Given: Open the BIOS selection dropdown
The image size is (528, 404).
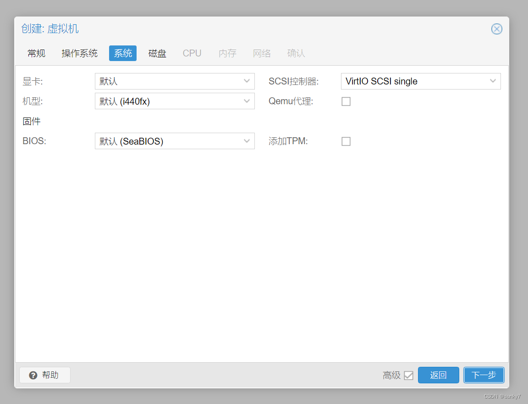Looking at the screenshot, I should pyautogui.click(x=174, y=141).
